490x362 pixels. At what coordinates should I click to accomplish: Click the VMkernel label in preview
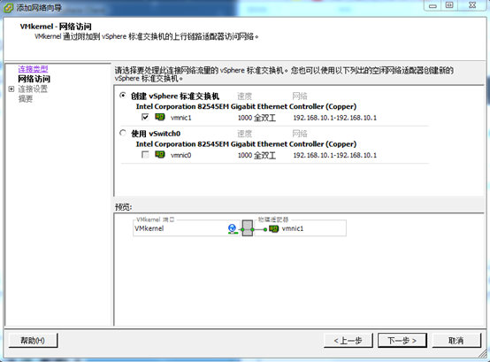tap(149, 228)
